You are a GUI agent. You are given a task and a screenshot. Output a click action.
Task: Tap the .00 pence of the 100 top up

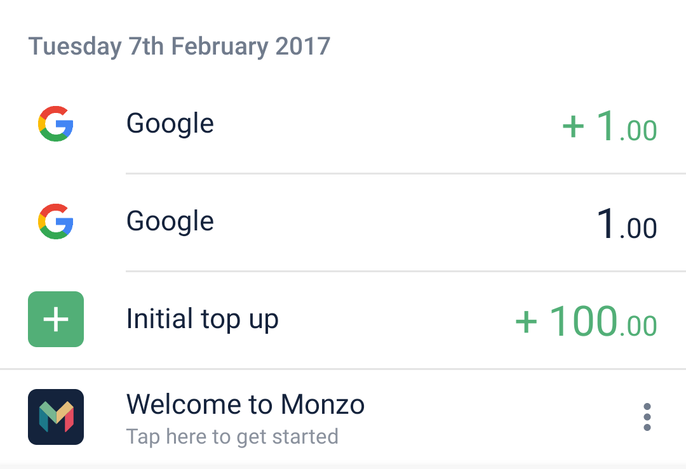coord(638,326)
